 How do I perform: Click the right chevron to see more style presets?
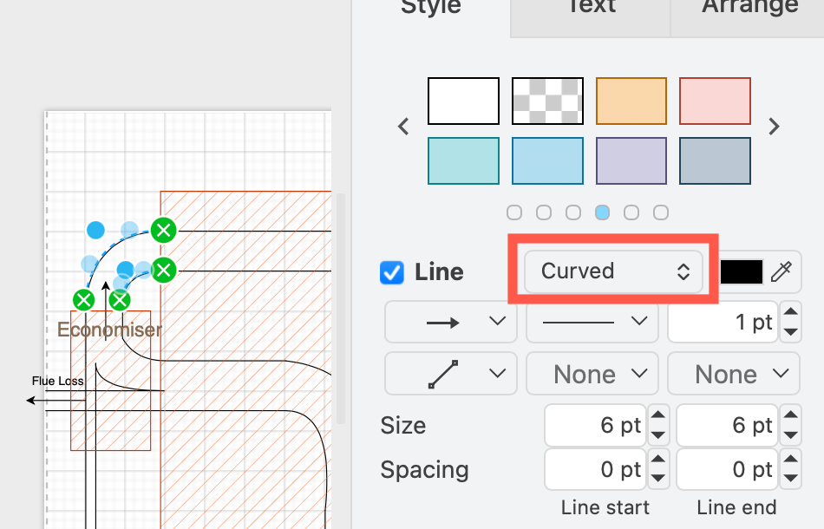774,126
